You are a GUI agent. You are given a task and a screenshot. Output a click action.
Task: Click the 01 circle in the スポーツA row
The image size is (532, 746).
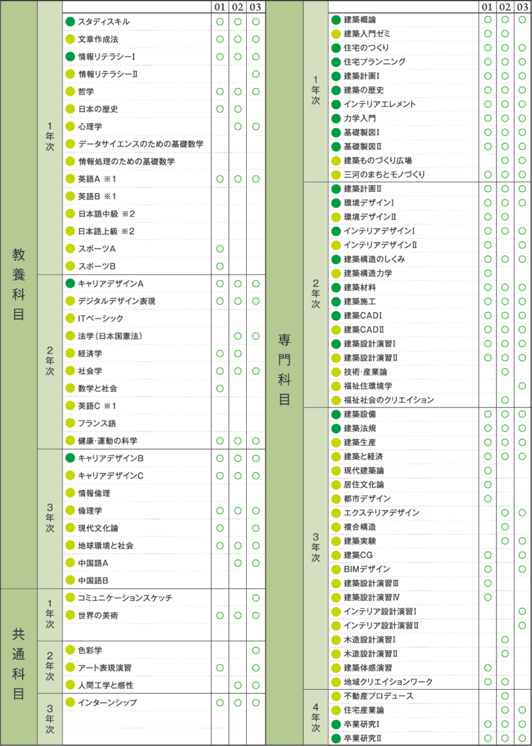point(220,249)
